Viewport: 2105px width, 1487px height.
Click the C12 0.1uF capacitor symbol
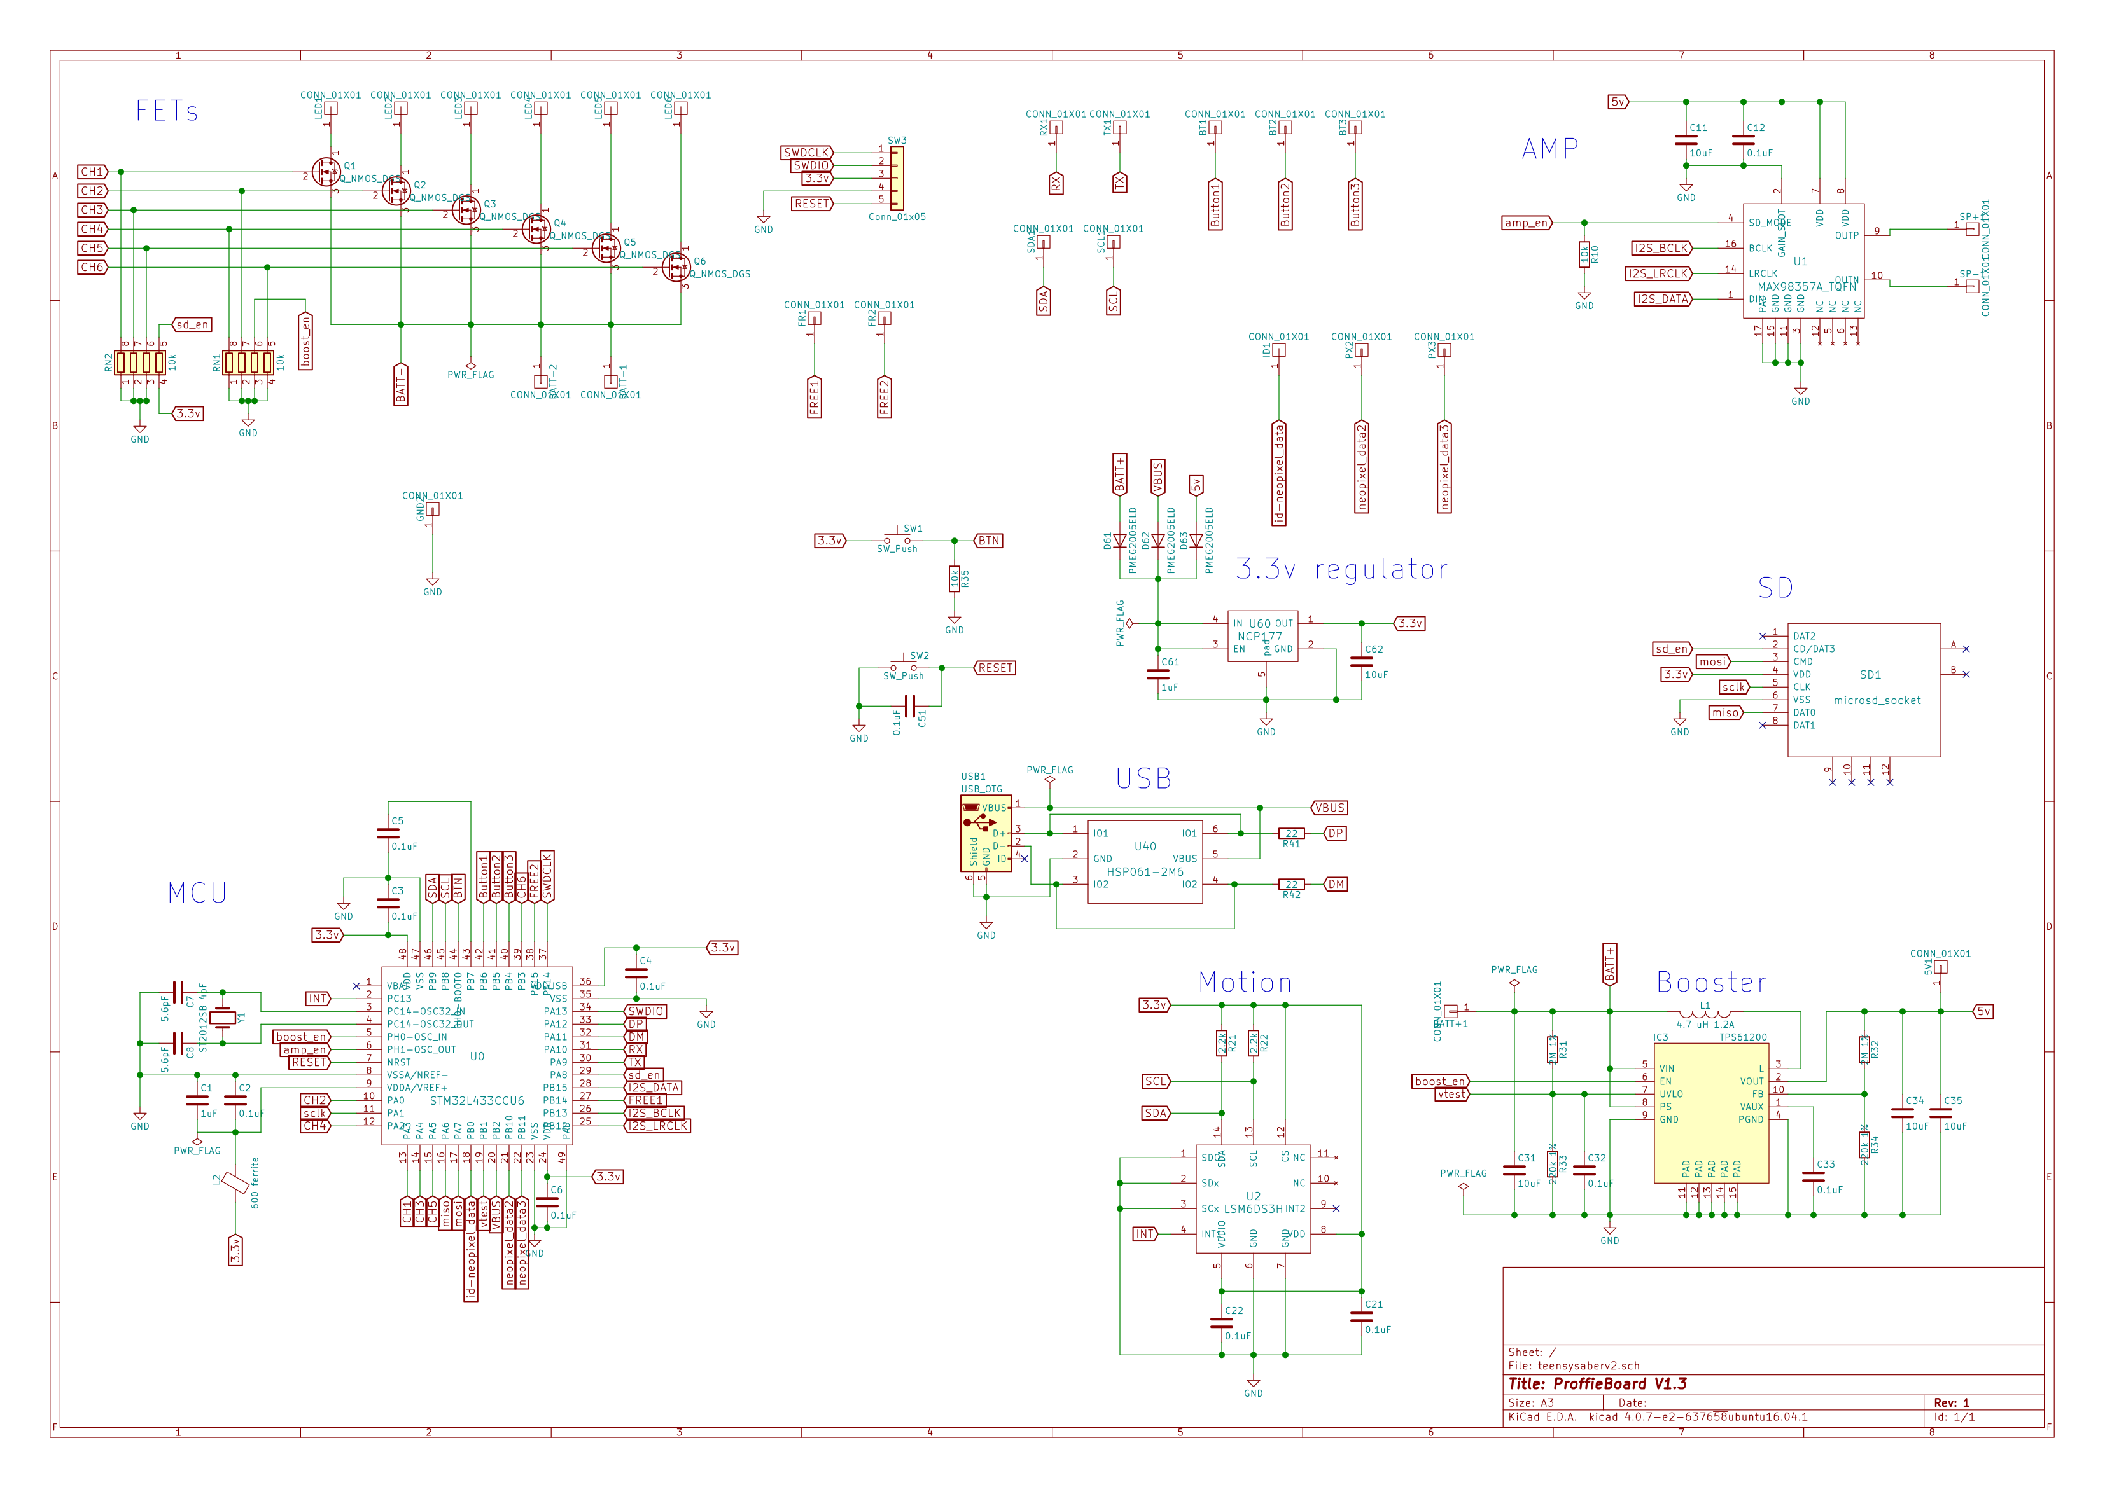point(1743,140)
